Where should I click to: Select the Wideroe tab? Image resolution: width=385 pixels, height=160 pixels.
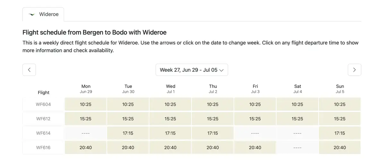tap(43, 14)
